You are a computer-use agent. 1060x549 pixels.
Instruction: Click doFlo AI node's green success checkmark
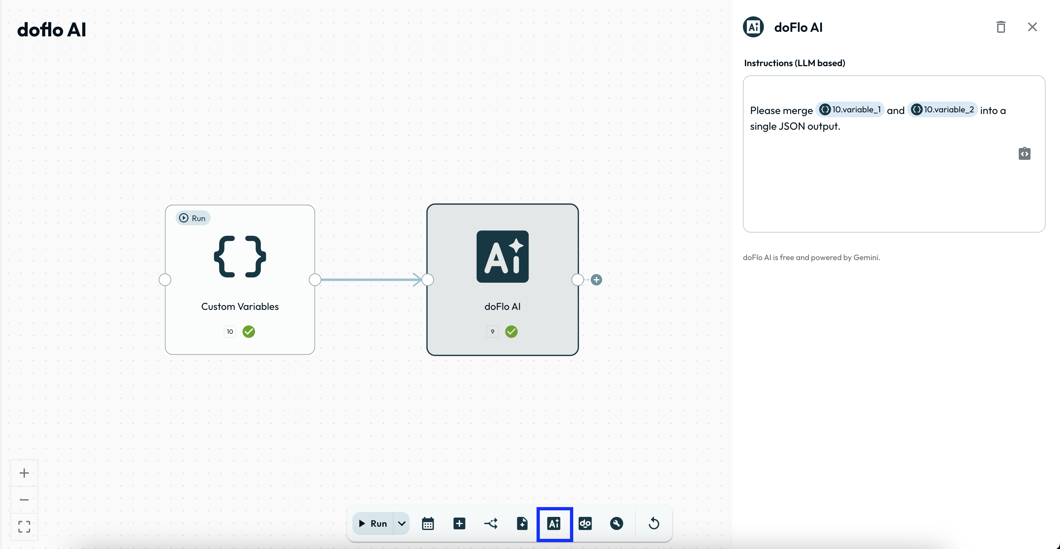(x=511, y=332)
